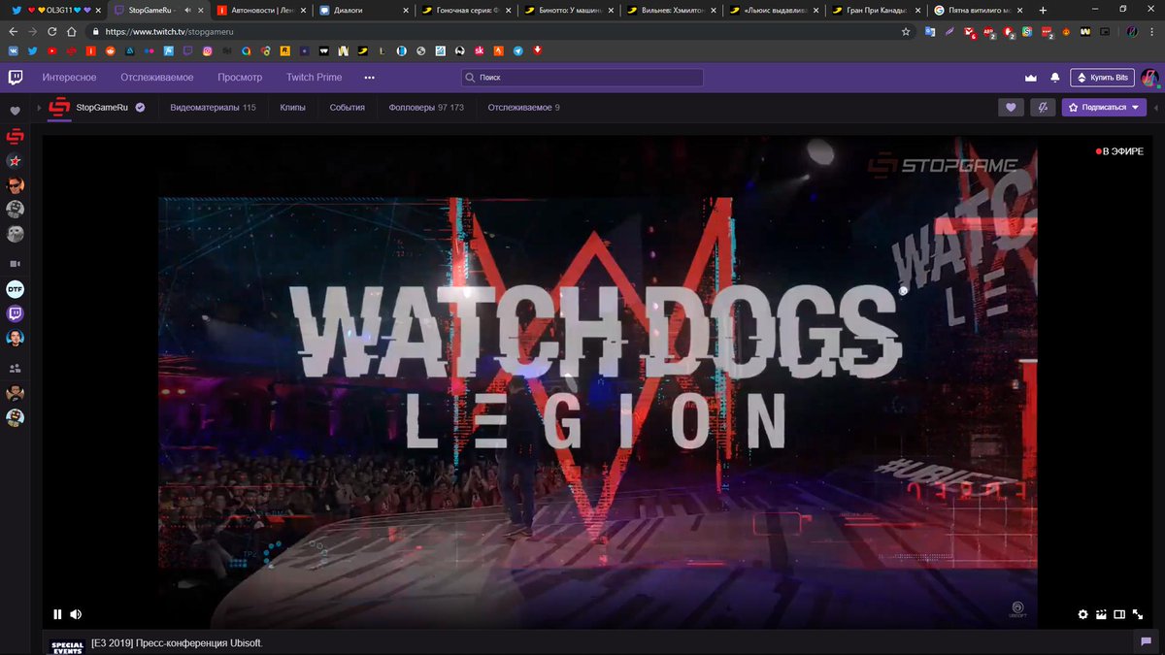This screenshot has width=1165, height=655.
Task: Switch to the Гран При Канады browser tab
Action: click(875, 10)
